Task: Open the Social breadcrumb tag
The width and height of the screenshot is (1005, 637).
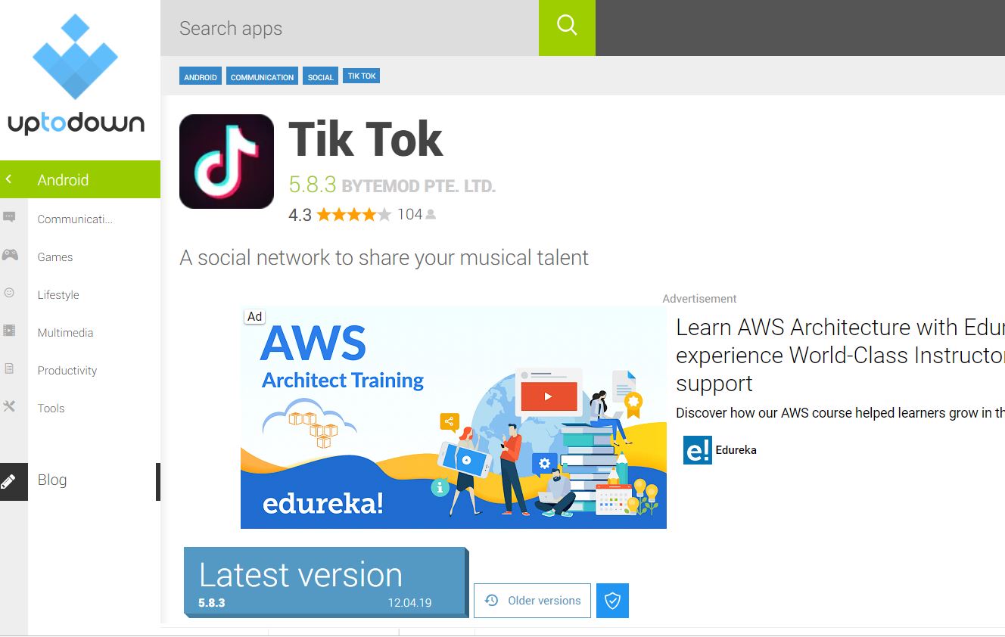Action: tap(321, 76)
